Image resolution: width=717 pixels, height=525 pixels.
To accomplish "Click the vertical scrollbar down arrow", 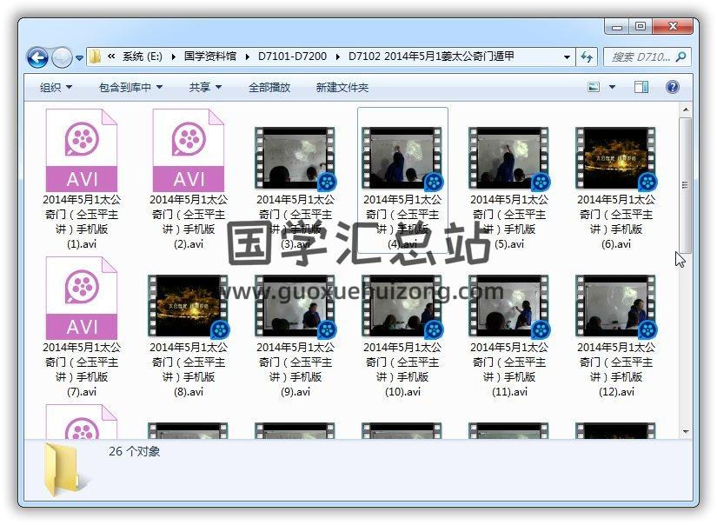I will click(685, 430).
